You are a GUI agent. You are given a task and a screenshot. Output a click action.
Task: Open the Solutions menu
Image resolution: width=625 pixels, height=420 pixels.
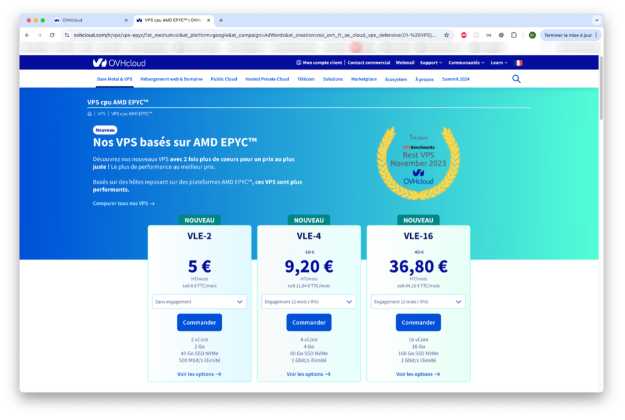[333, 79]
